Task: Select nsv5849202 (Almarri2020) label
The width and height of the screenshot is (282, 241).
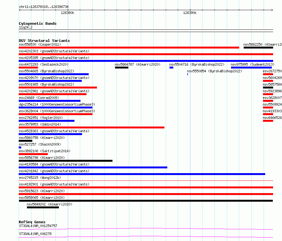Action: click(49, 204)
